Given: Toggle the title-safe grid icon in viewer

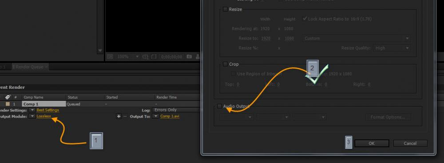Looking at the screenshot, I should click(146, 57).
